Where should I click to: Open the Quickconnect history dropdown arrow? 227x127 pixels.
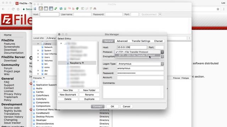160,14
